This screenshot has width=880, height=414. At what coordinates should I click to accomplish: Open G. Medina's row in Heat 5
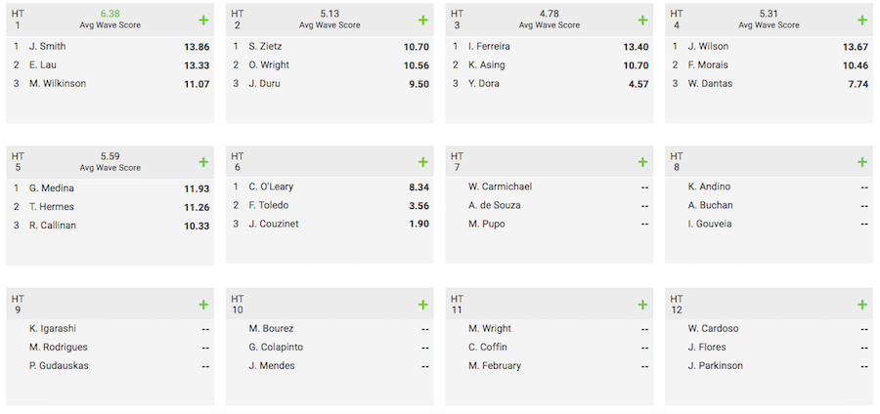click(x=110, y=188)
